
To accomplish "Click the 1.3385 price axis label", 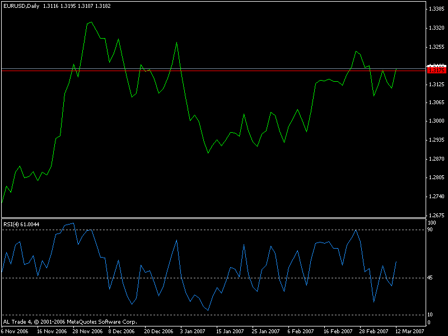I will 436,10.
